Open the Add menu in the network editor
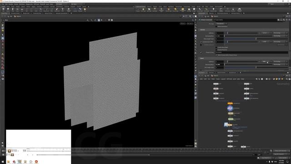Screen dimensions: 291x164 point(201,79)
